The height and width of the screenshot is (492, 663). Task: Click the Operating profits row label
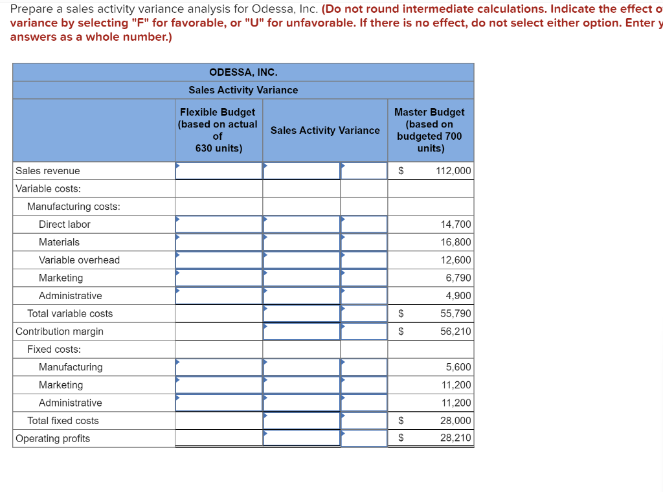[53, 439]
